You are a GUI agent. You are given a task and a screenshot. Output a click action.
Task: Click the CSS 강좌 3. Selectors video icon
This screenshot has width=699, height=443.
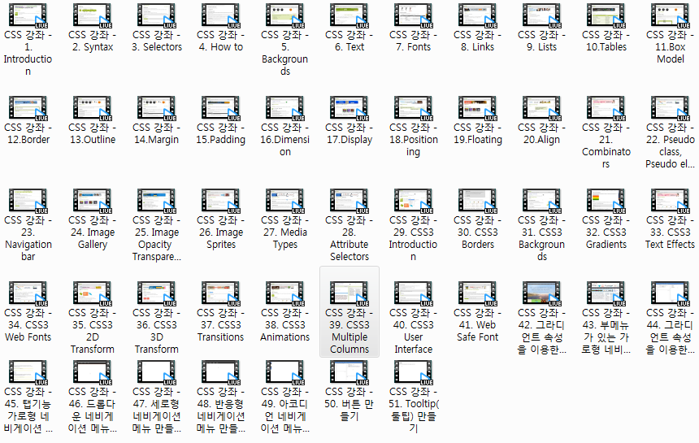tap(157, 15)
